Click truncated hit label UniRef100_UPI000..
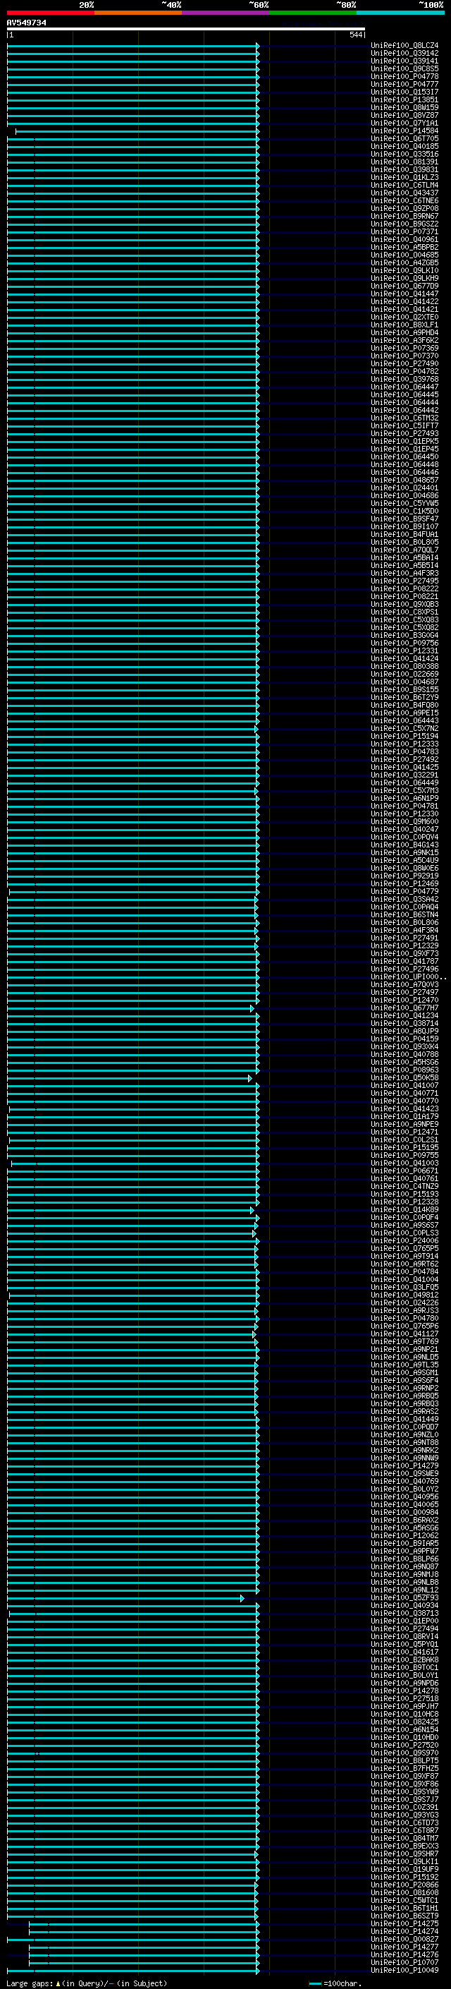The height and width of the screenshot is (1989, 451). point(408,977)
